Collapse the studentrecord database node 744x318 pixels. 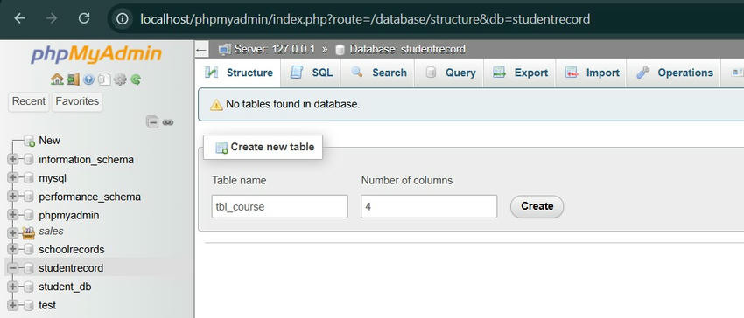pyautogui.click(x=13, y=268)
